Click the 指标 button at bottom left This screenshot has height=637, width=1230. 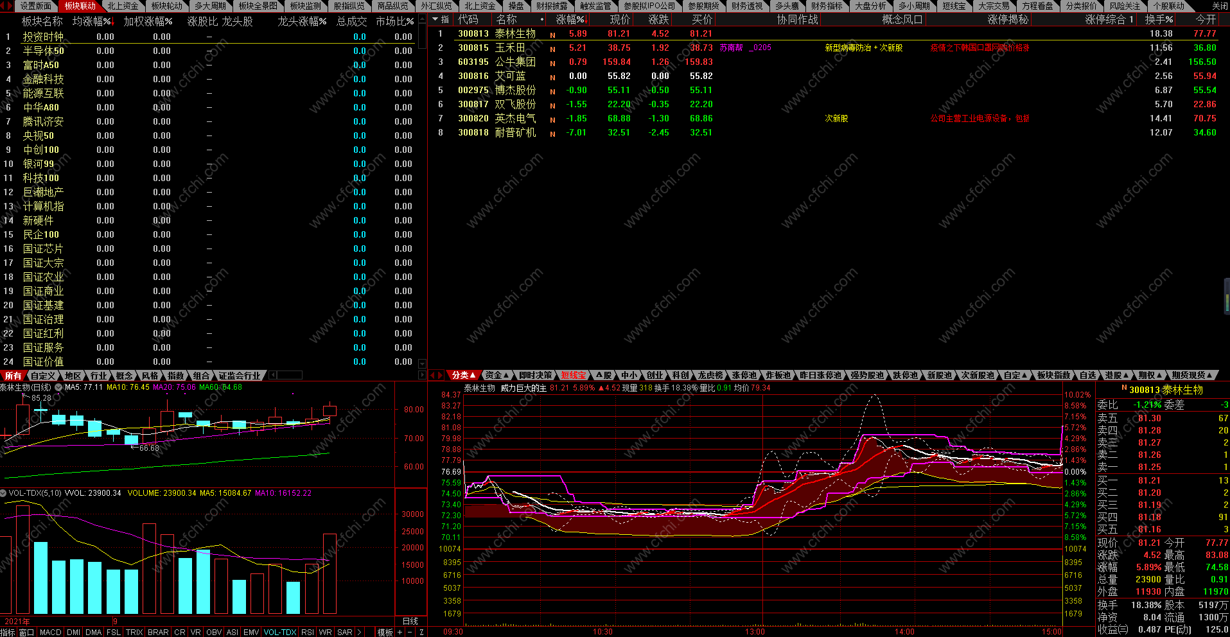pos(8,633)
